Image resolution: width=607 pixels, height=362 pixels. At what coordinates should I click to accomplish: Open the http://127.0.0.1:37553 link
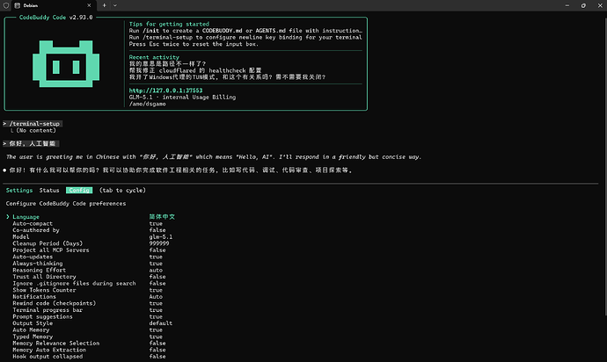(165, 90)
